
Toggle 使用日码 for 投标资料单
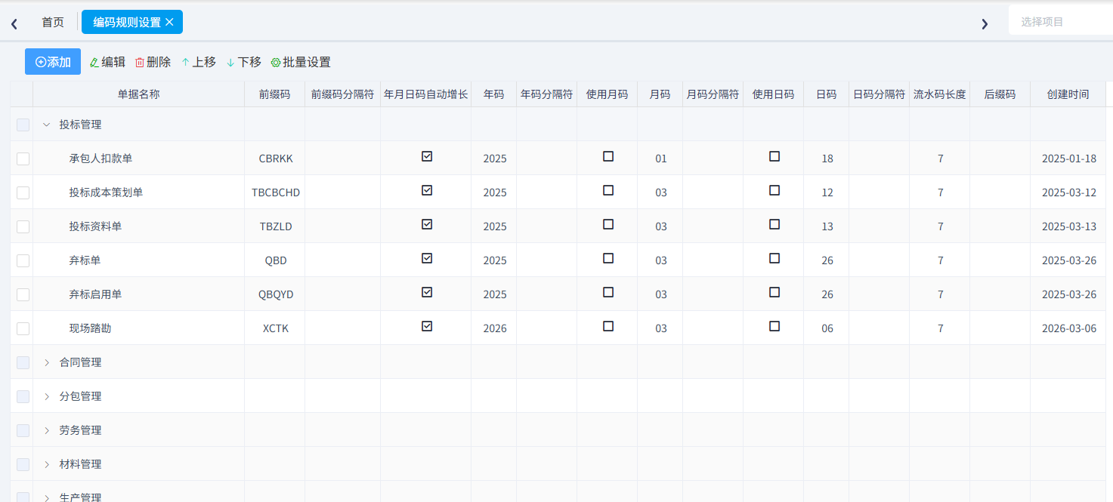tap(774, 224)
